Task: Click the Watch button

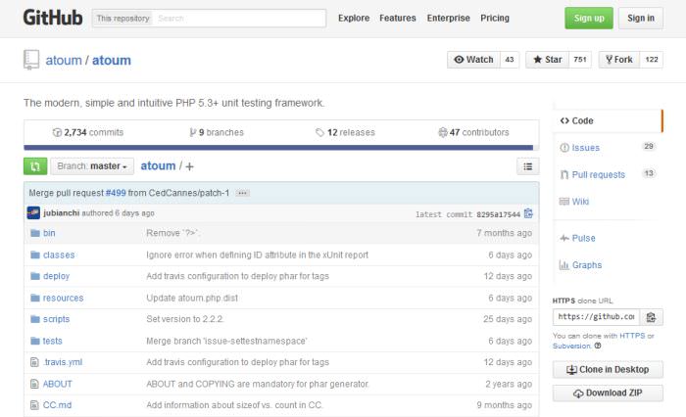Action: tap(473, 60)
